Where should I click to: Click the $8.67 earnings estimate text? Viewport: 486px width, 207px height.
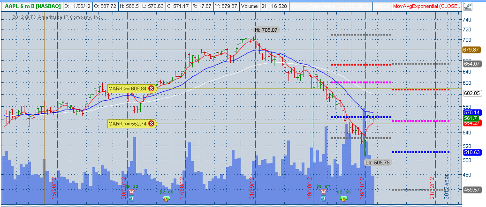click(x=323, y=186)
